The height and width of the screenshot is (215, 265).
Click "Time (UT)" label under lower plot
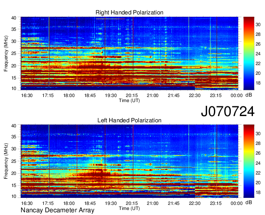pos(129,208)
